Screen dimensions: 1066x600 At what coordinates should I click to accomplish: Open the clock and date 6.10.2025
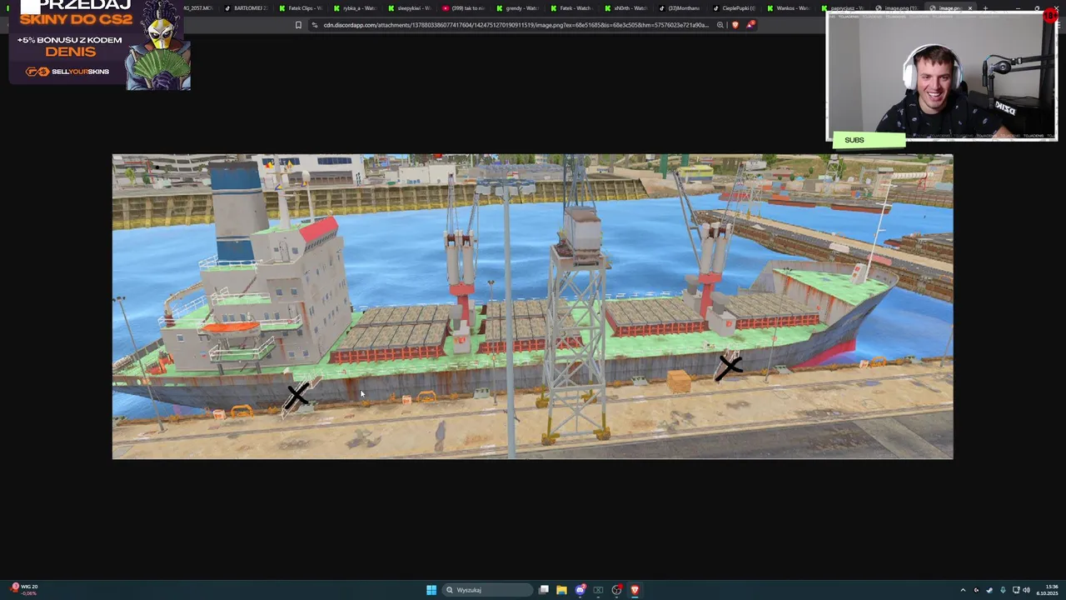pos(1047,590)
